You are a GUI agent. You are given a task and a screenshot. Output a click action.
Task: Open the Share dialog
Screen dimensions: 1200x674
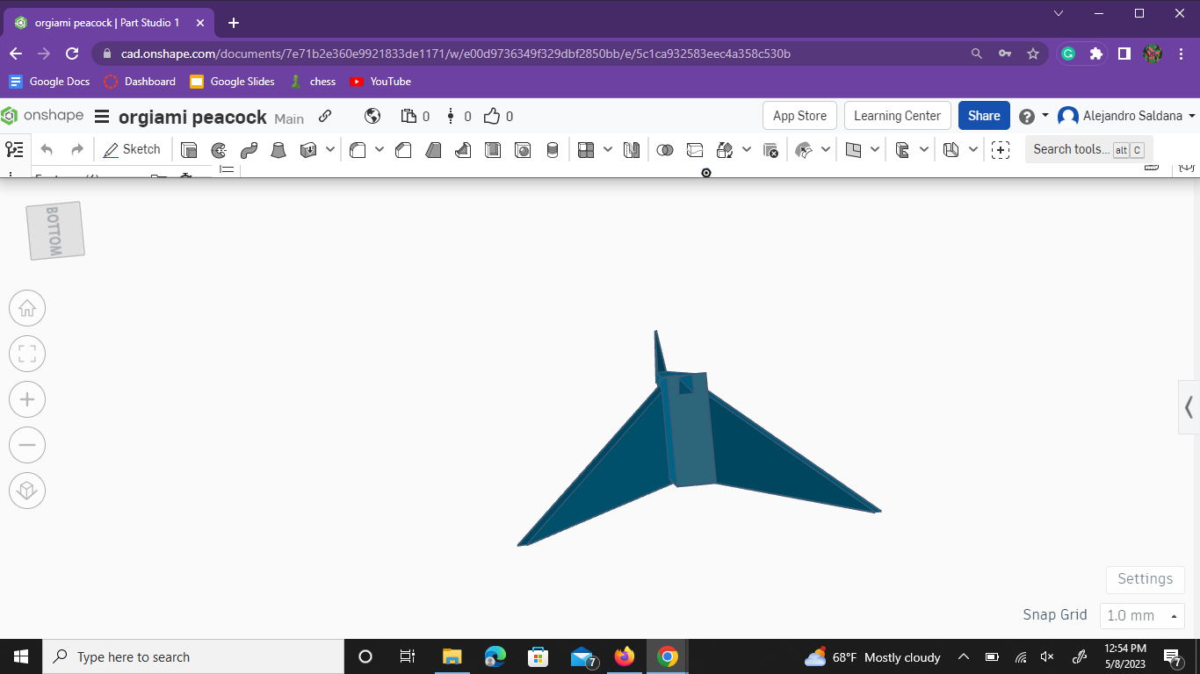[x=983, y=115]
